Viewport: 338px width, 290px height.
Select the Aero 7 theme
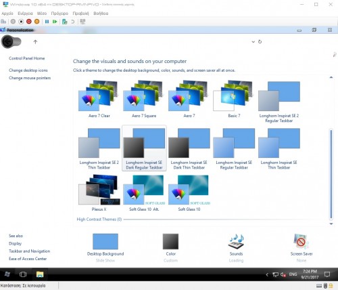pyautogui.click(x=189, y=99)
